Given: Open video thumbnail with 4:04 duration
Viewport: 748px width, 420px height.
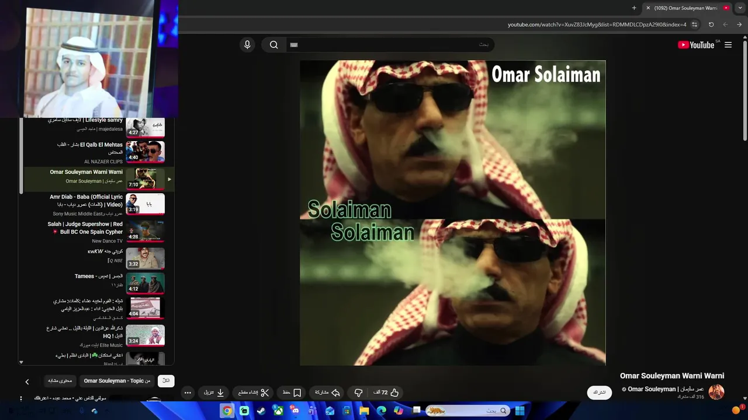Looking at the screenshot, I should [145, 309].
